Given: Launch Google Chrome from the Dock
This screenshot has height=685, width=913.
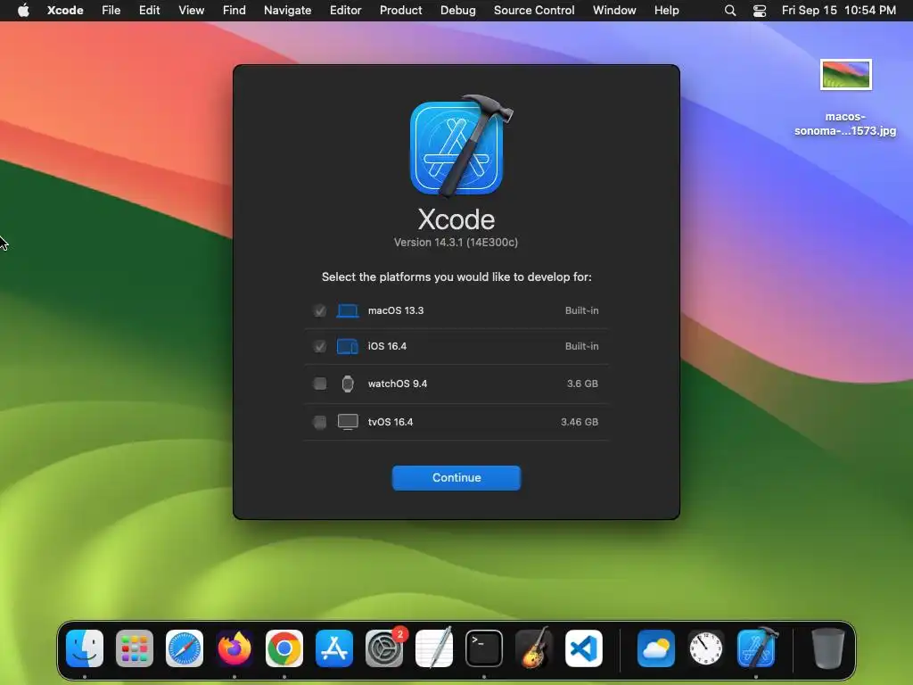Looking at the screenshot, I should [x=284, y=648].
